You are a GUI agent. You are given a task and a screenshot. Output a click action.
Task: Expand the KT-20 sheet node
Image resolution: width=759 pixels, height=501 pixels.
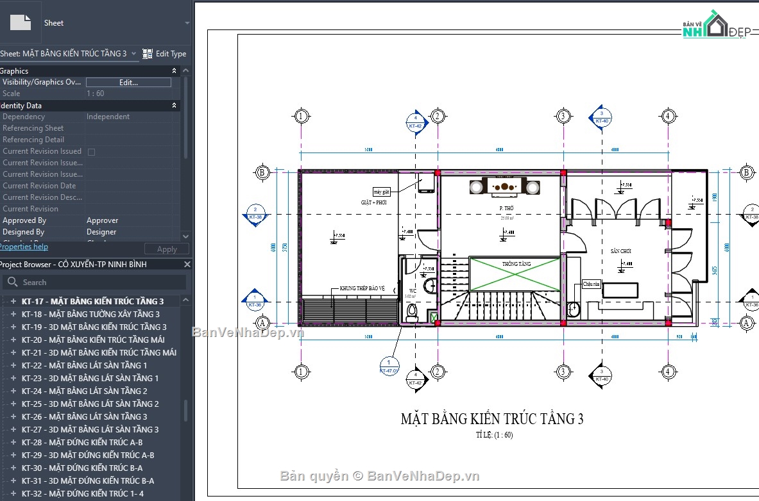point(13,340)
